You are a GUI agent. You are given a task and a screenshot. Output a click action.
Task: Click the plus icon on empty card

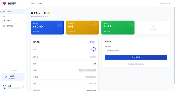tap(153, 26)
